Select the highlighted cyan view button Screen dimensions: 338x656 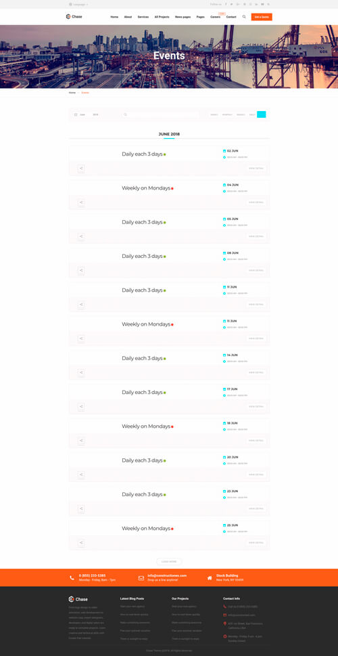262,114
